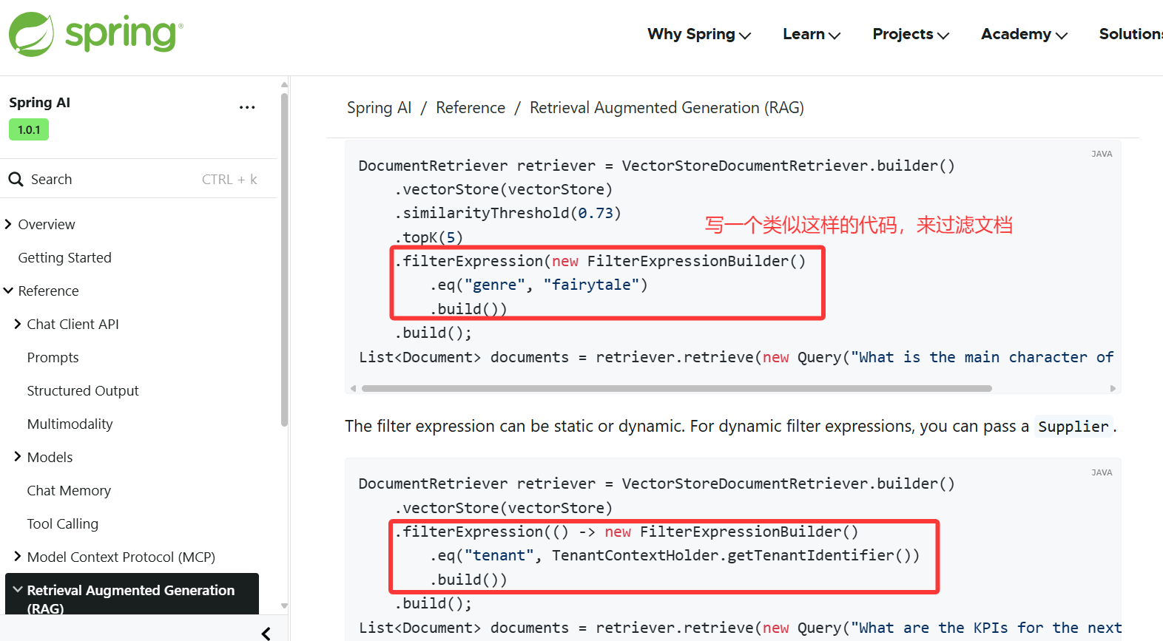Click the Spring AI breadcrumb link
This screenshot has height=641, width=1163.
(379, 108)
